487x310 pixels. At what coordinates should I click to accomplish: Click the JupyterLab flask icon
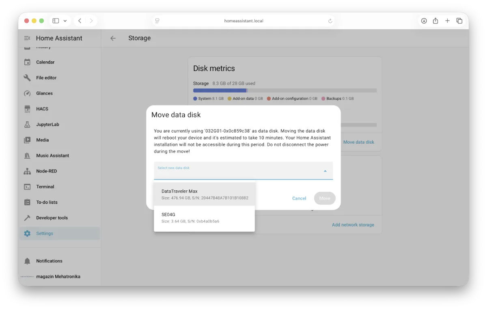[x=27, y=125]
